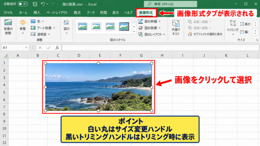Toggle the AutoSave (自動保存) switch

pos(23,4)
